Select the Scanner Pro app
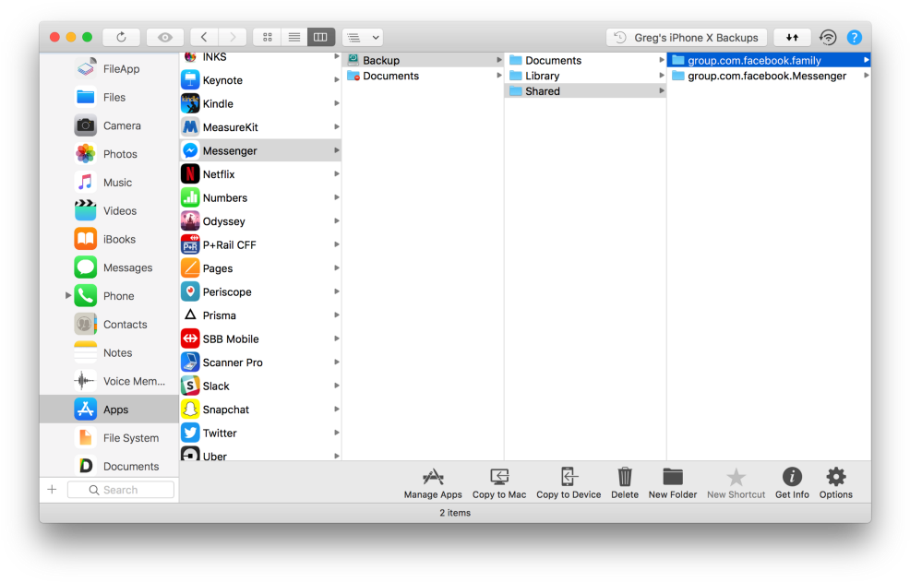Viewport: 910px width, 582px height. pos(260,362)
